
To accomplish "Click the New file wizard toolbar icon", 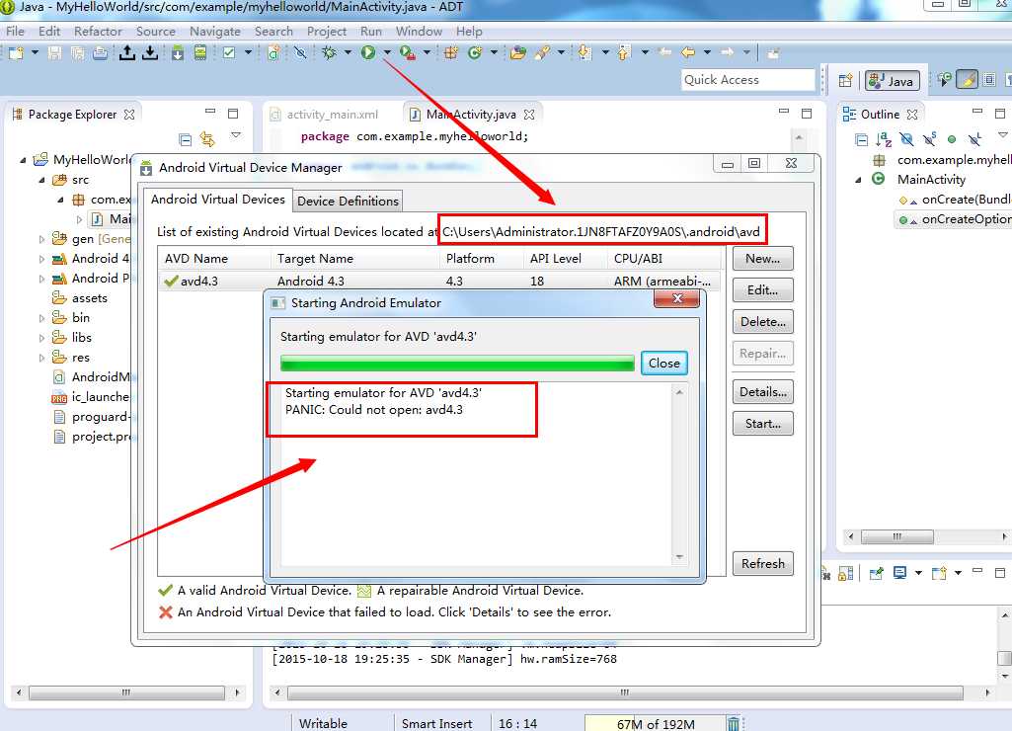I will 16,52.
